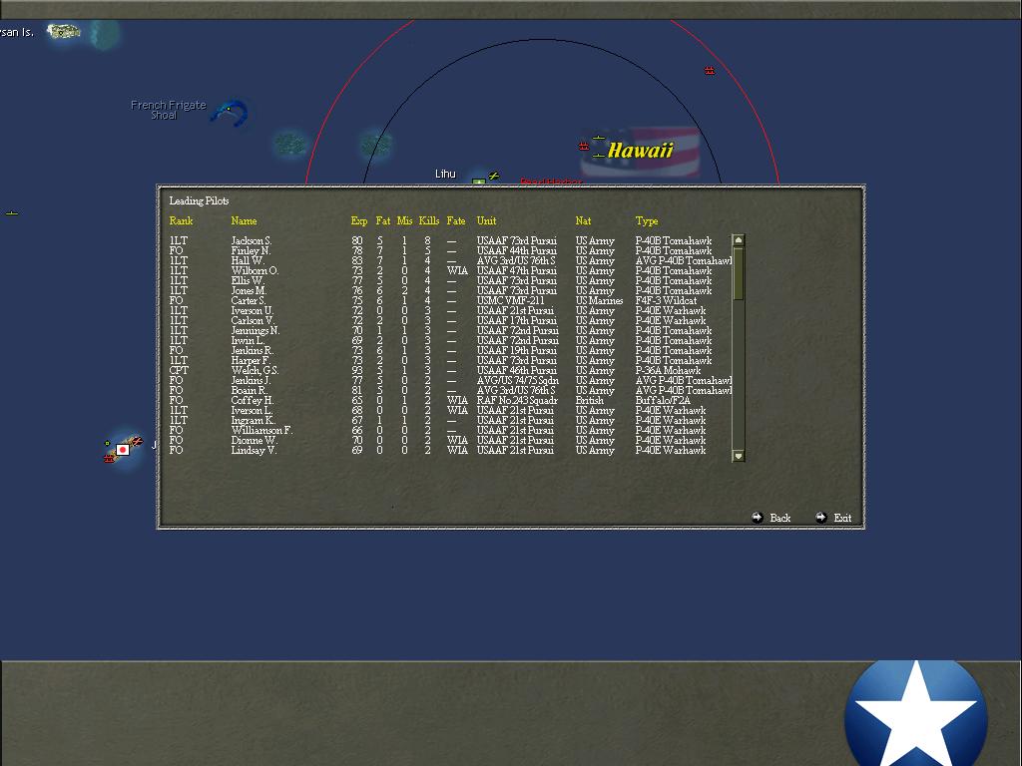Select pilot Jones M. row
Screen dimensions: 1022x766
click(450, 290)
